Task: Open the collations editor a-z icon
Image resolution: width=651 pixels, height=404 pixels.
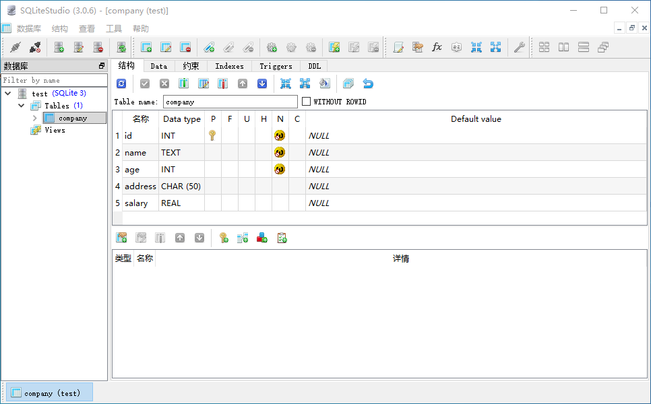Action: coord(457,47)
